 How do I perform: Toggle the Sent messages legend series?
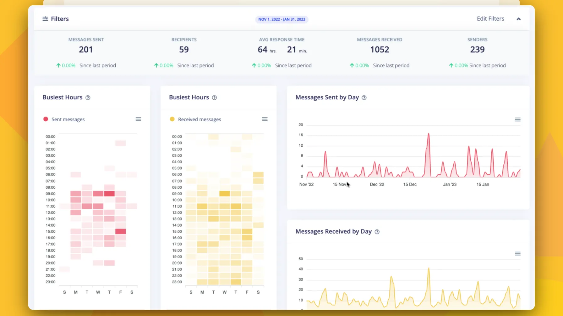click(x=64, y=119)
